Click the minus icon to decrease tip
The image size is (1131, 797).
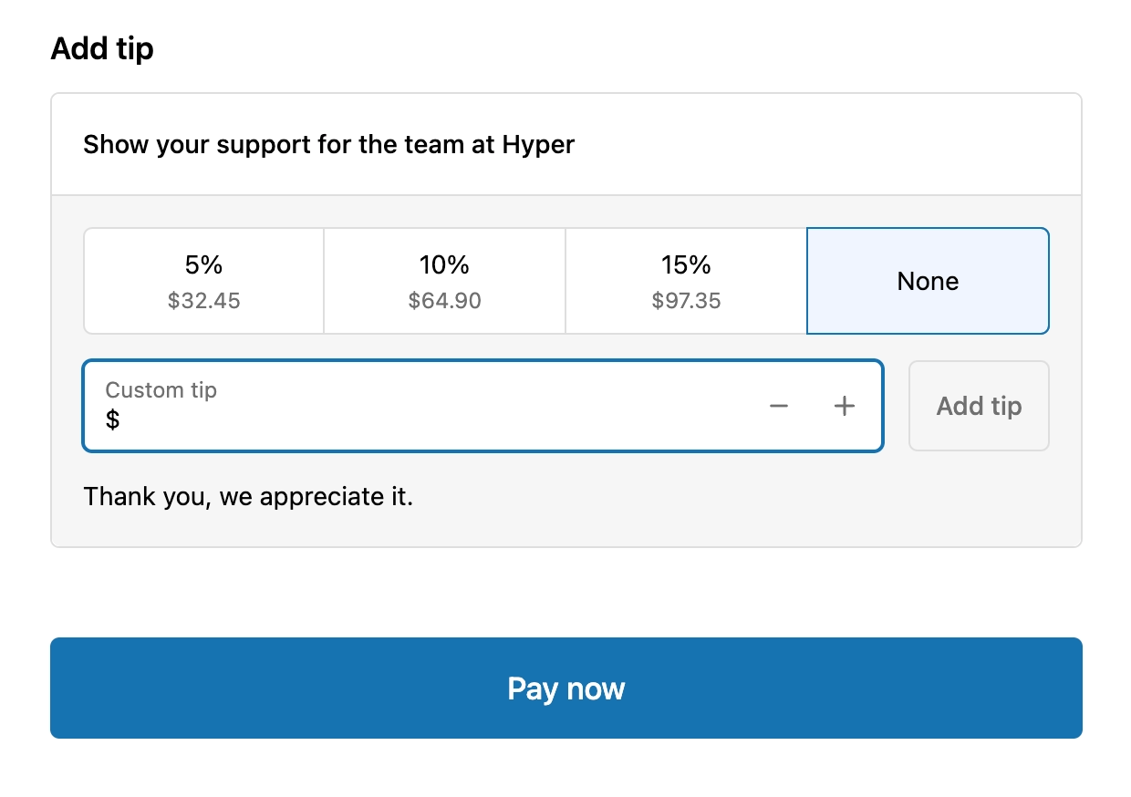(x=778, y=406)
